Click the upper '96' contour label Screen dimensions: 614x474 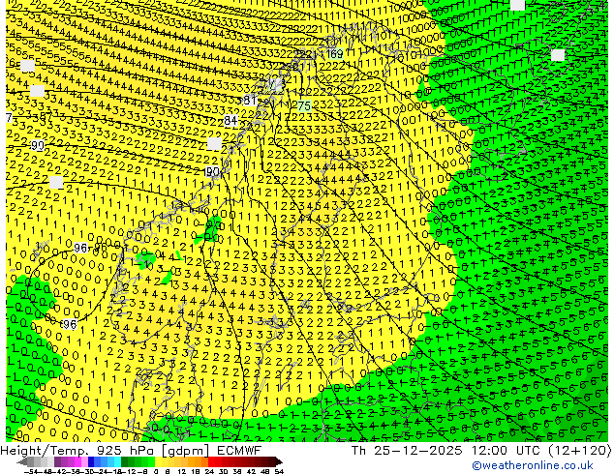[80, 248]
